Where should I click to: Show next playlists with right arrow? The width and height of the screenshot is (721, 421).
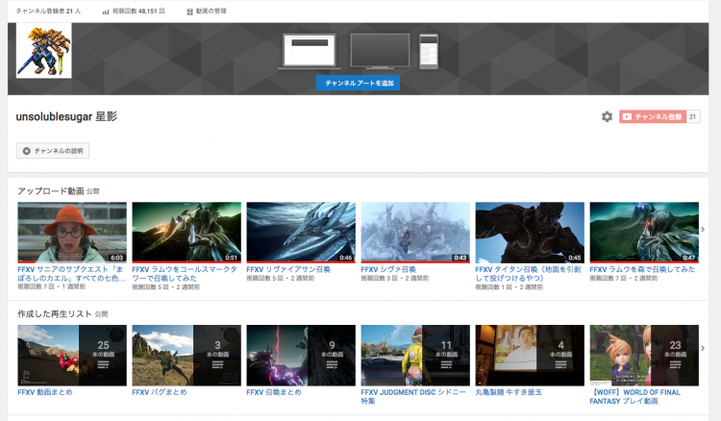click(x=703, y=348)
